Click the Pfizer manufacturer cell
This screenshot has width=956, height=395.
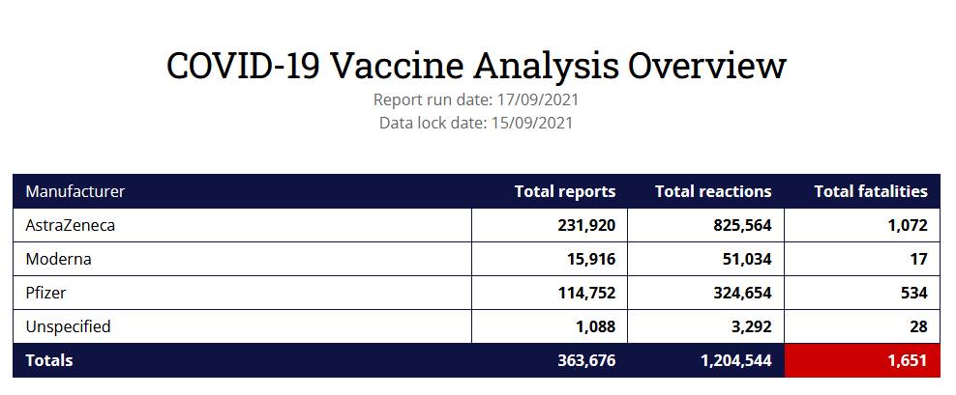click(45, 293)
